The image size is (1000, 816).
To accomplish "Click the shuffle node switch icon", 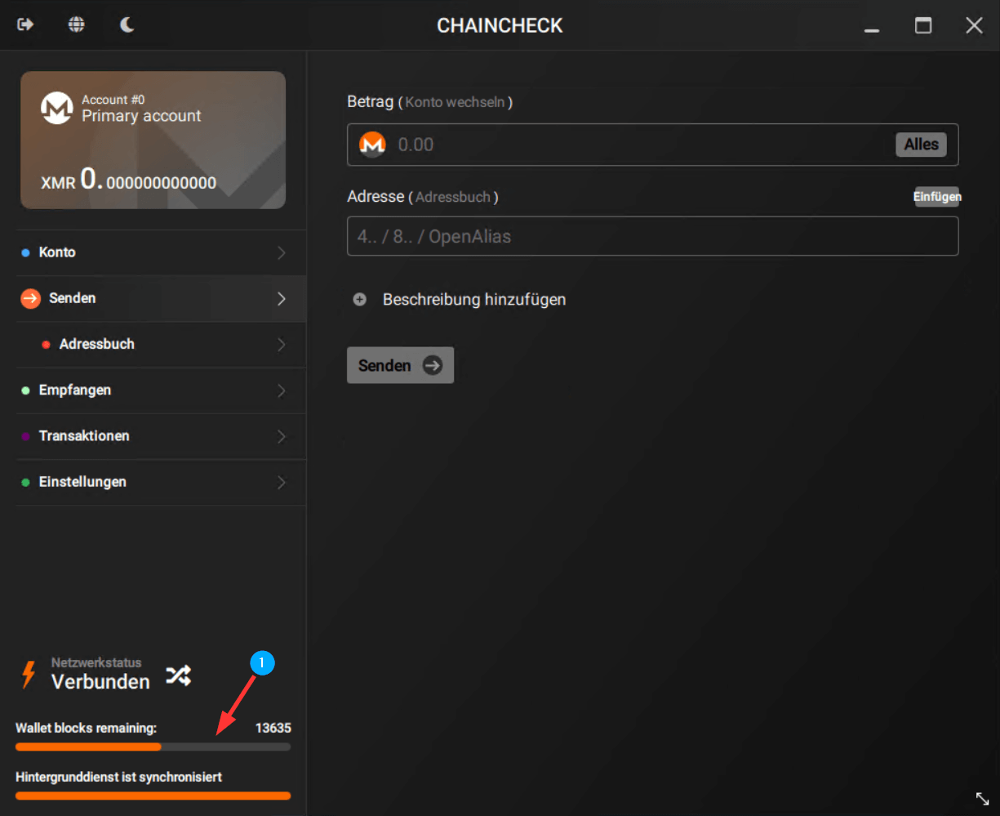I will click(x=179, y=676).
